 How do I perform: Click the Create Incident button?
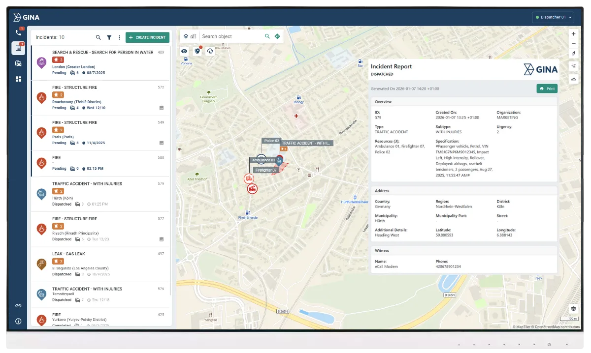(x=147, y=37)
